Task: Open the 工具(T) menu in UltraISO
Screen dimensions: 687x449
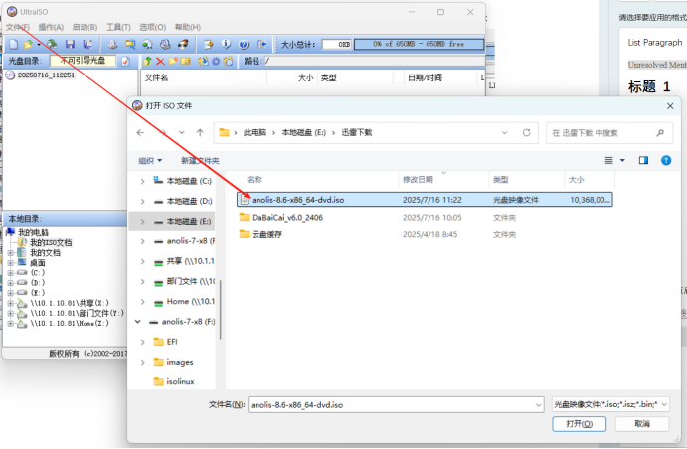Action: pyautogui.click(x=118, y=27)
